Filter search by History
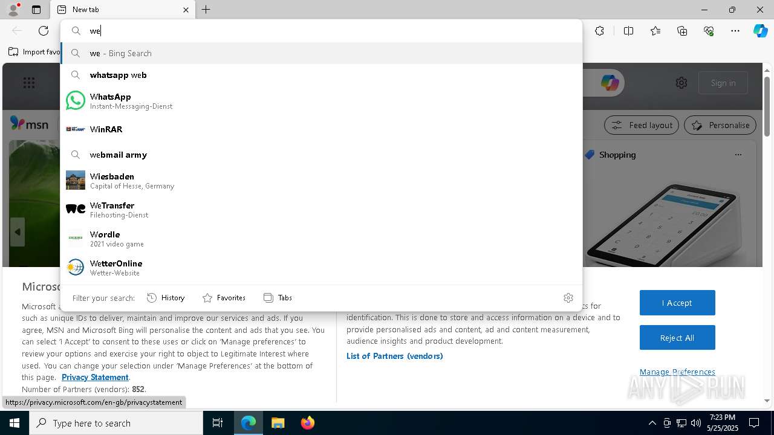This screenshot has height=435, width=774. click(x=166, y=298)
